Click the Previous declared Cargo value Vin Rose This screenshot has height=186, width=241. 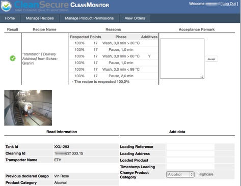[62, 176]
